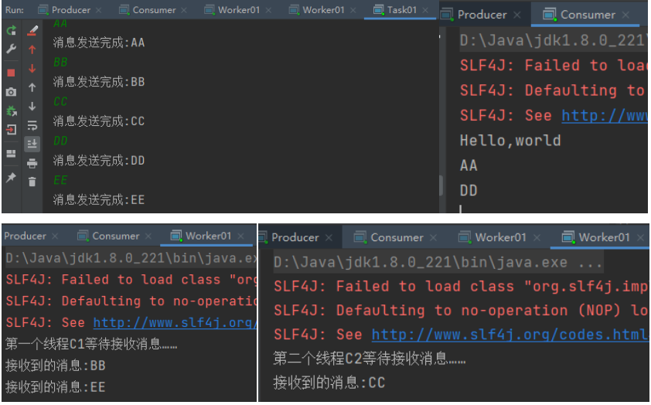The height and width of the screenshot is (405, 651).
Task: Stop the running process with red square
Action: pos(11,72)
